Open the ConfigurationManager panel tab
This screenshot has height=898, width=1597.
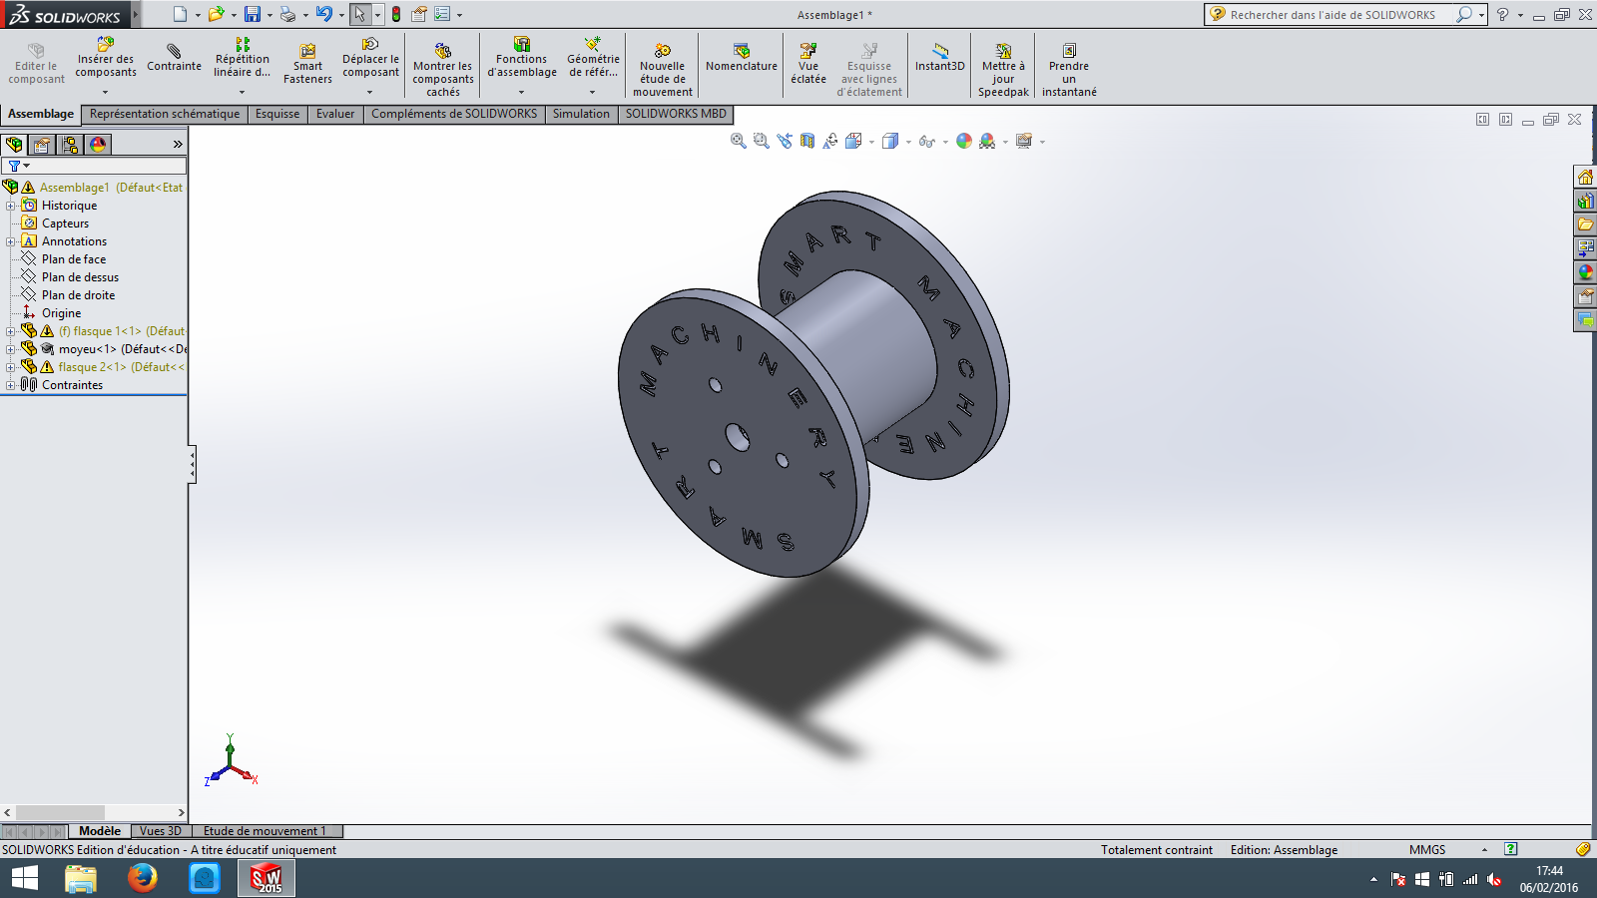pos(70,145)
